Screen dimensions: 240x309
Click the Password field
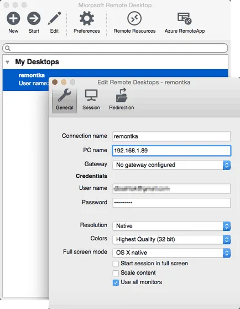click(171, 203)
